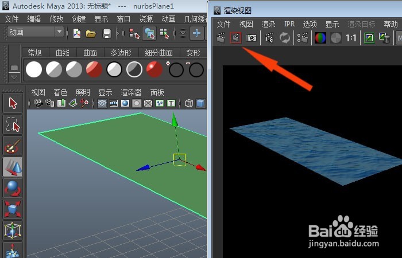The width and height of the screenshot is (402, 258).
Task: Click the plain white sphere shelf icon
Action: (34, 69)
